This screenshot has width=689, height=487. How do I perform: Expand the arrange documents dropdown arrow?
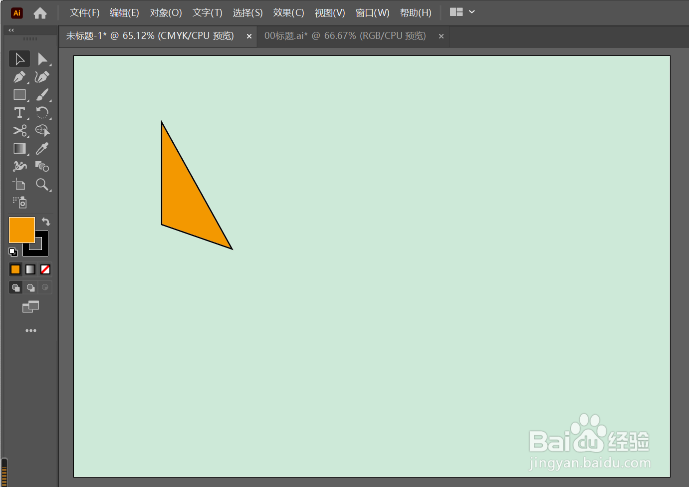pos(472,12)
